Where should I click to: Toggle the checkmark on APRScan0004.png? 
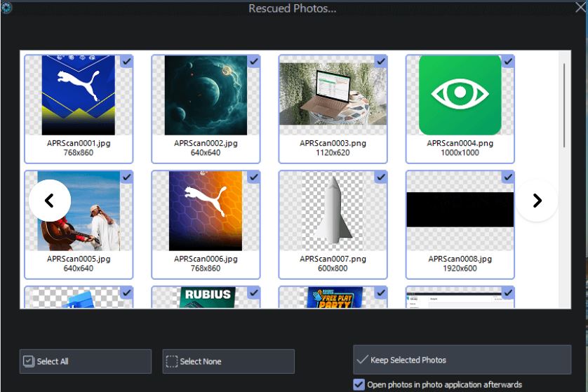(508, 62)
